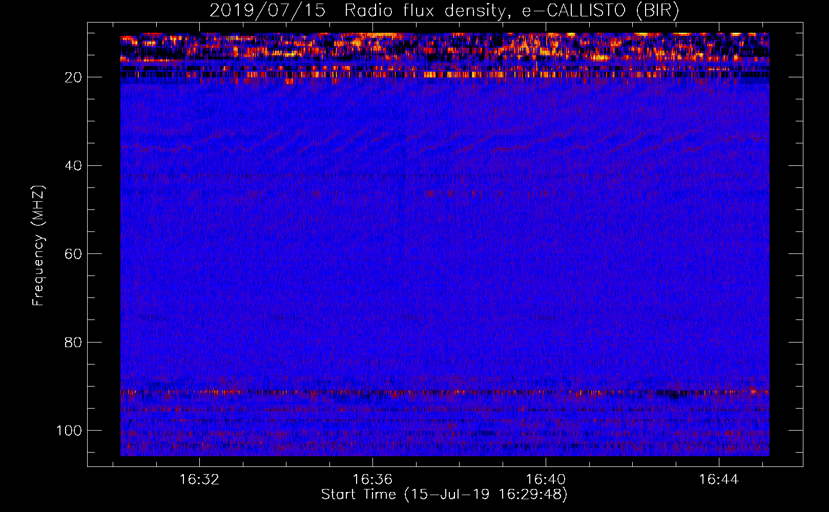Click the 80 frequency tick label

[x=73, y=342]
